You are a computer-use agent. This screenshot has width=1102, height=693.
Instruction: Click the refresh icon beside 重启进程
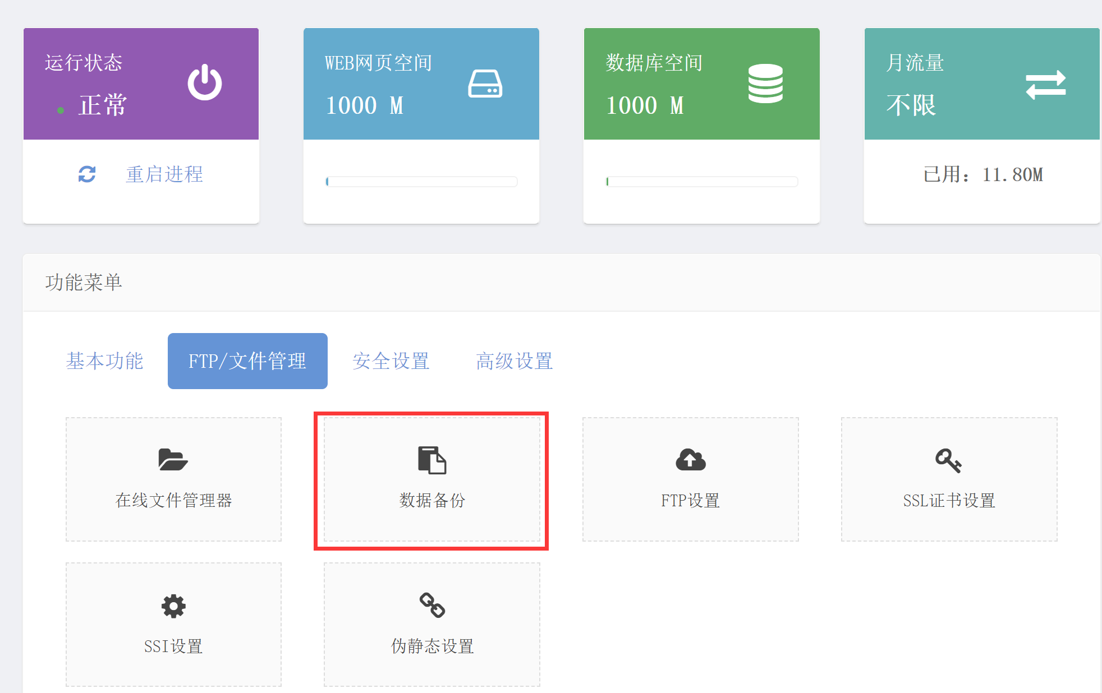87,174
